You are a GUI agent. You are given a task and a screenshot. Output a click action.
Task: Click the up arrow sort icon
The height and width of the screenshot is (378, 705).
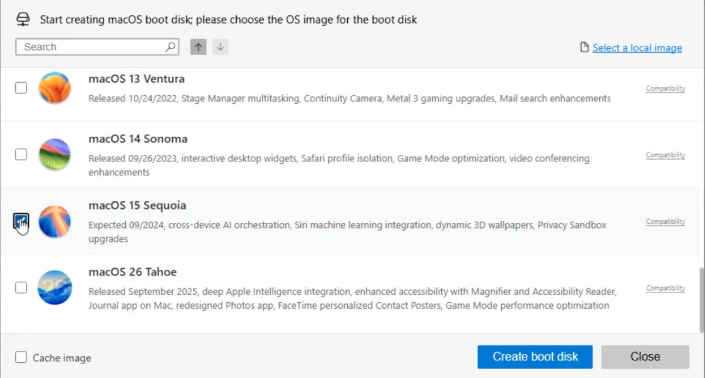[x=198, y=46]
